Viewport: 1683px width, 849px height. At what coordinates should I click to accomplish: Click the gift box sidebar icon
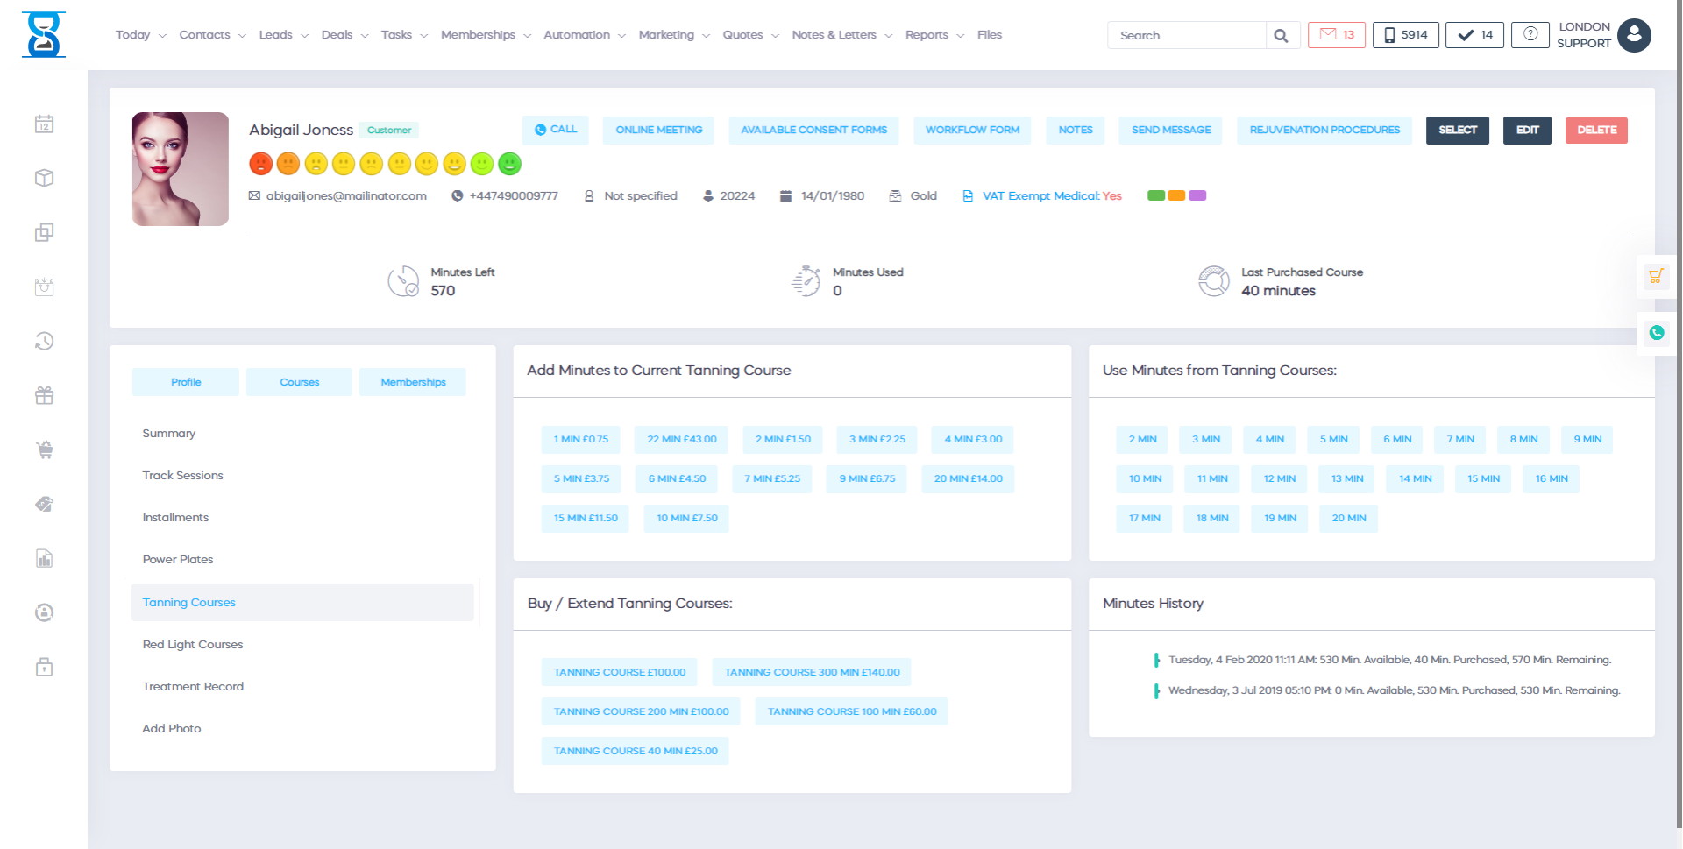coord(45,396)
